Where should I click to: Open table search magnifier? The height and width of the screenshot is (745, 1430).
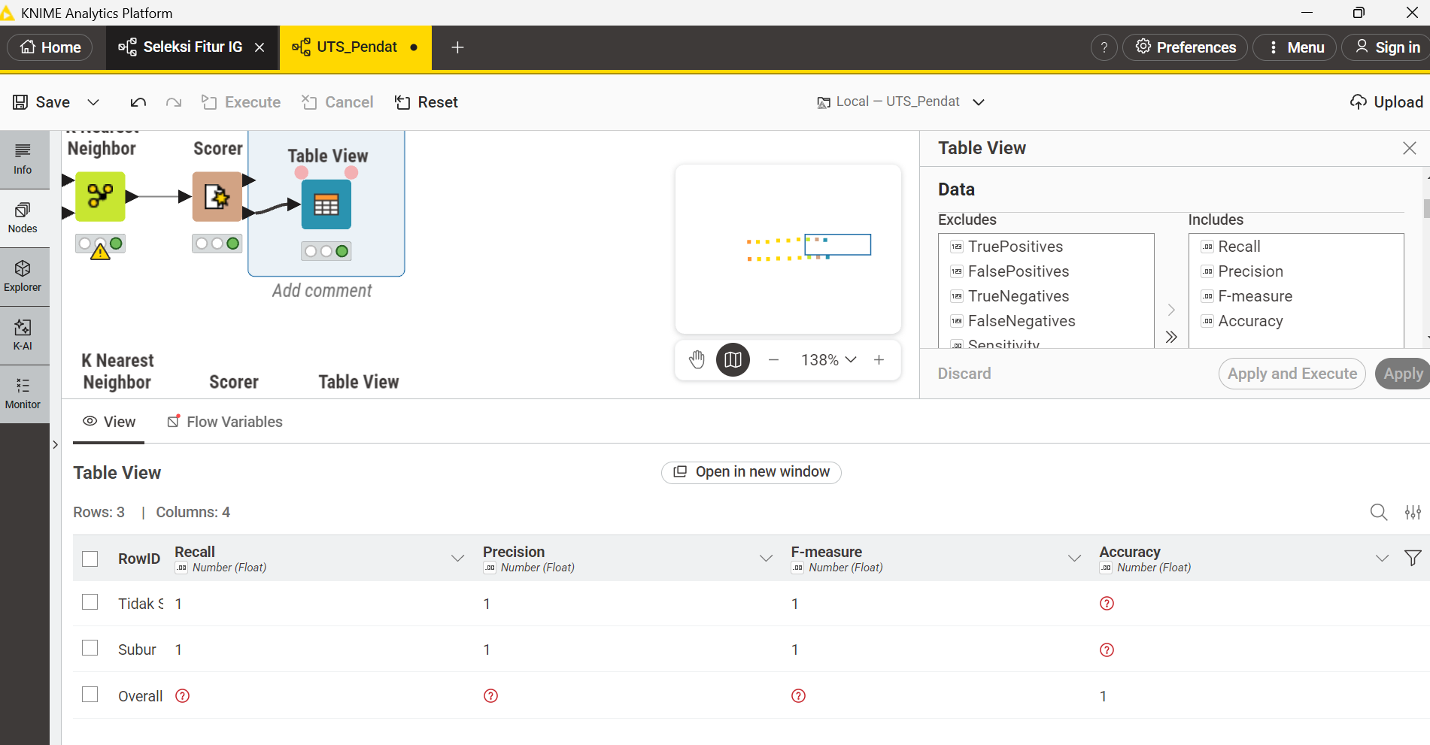pyautogui.click(x=1378, y=513)
